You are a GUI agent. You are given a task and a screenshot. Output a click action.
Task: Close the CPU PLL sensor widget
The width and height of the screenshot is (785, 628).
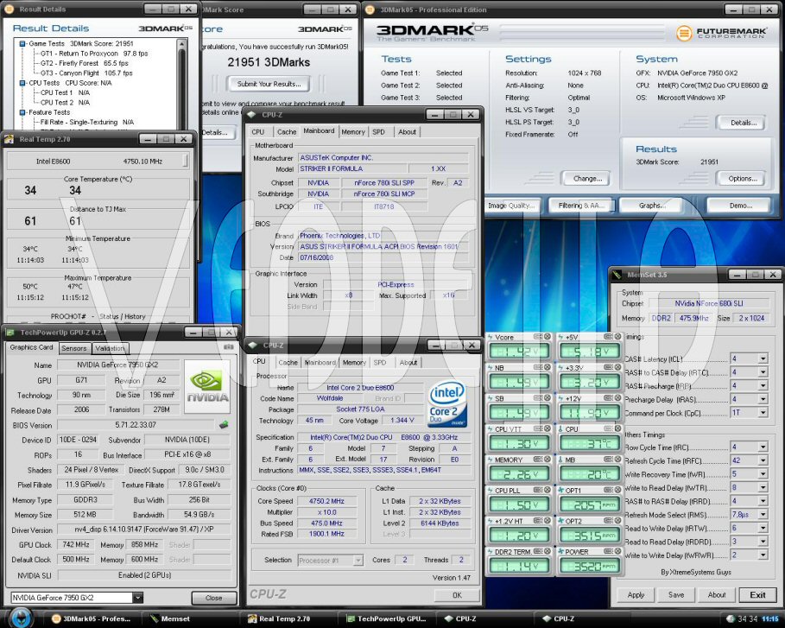548,491
